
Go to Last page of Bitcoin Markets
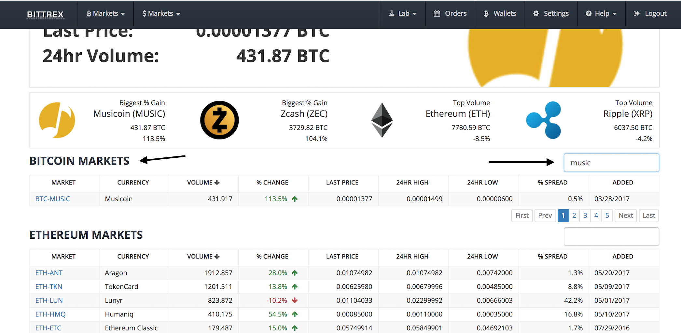649,216
